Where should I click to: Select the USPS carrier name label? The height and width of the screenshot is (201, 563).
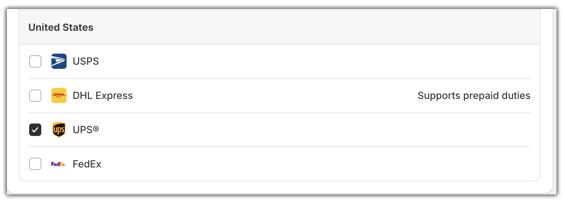[86, 61]
